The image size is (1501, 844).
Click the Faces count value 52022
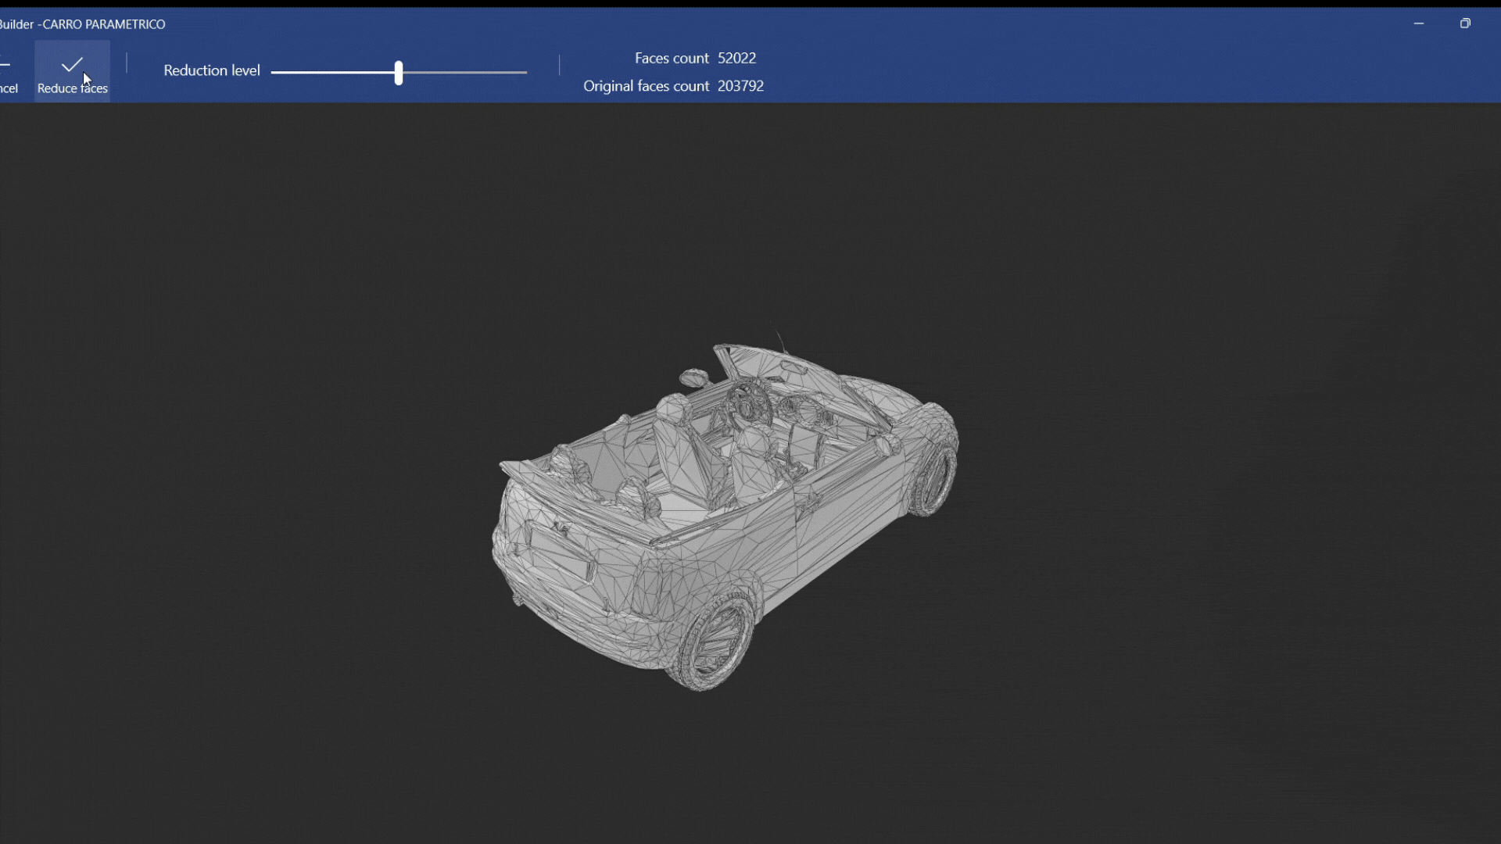[x=736, y=59]
